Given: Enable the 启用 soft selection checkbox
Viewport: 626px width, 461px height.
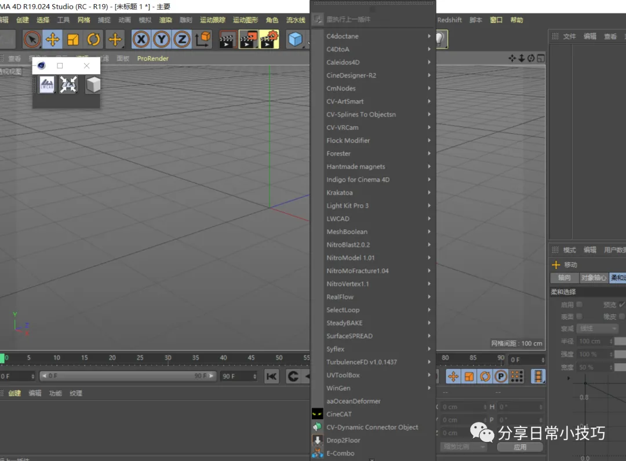Looking at the screenshot, I should pyautogui.click(x=579, y=304).
